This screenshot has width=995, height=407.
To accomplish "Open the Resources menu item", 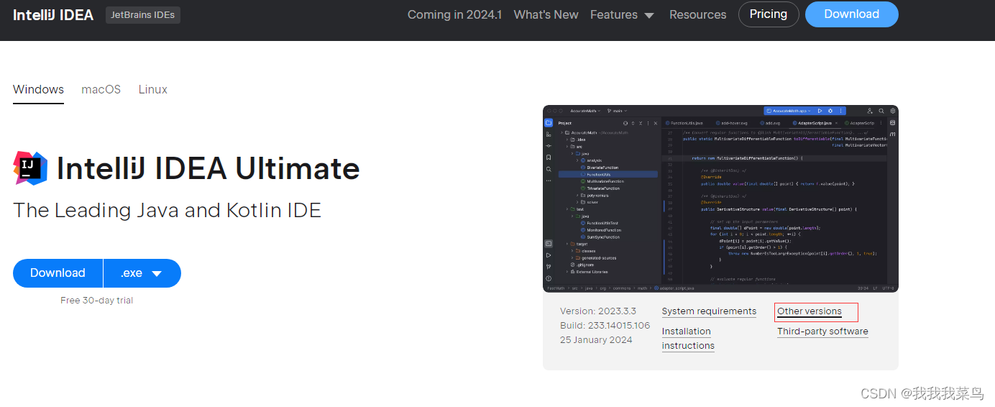I will tap(697, 14).
